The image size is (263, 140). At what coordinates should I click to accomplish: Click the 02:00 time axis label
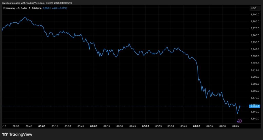(x=93, y=126)
